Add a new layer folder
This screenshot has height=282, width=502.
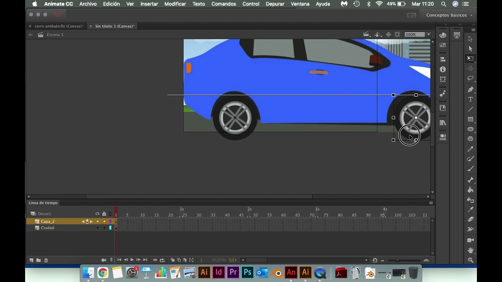tap(38, 260)
